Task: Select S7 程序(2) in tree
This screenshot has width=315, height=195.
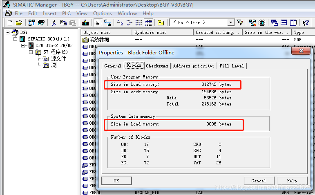Action: [x=56, y=52]
